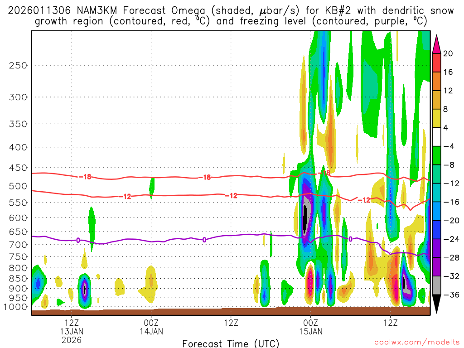Click the Forecast Time (UTC) axis title
Screen dimensions: 464x348
(231, 343)
